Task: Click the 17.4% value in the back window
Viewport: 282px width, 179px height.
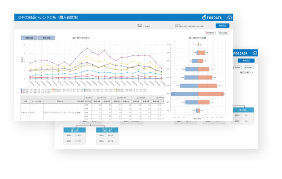Action: 78,135
